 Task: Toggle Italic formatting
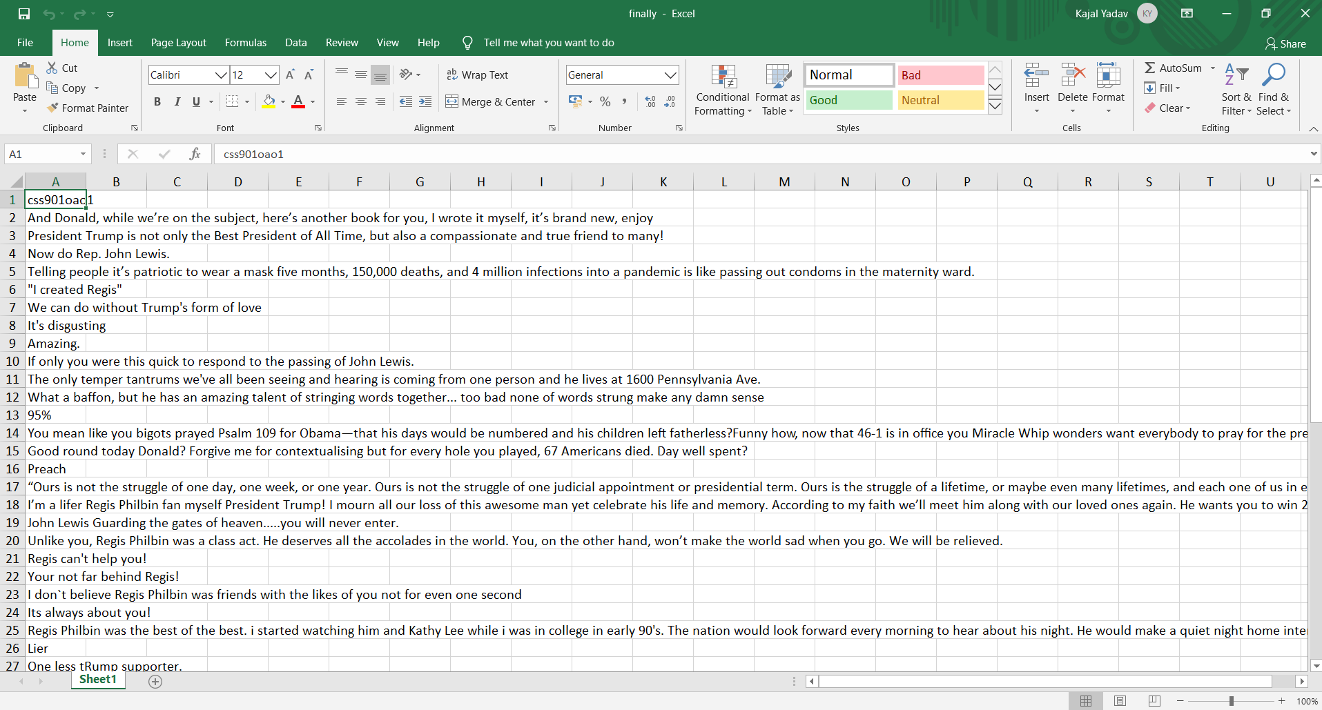pos(177,101)
